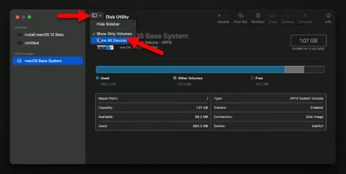Click the Available 98.2 MB table value

tap(201, 117)
